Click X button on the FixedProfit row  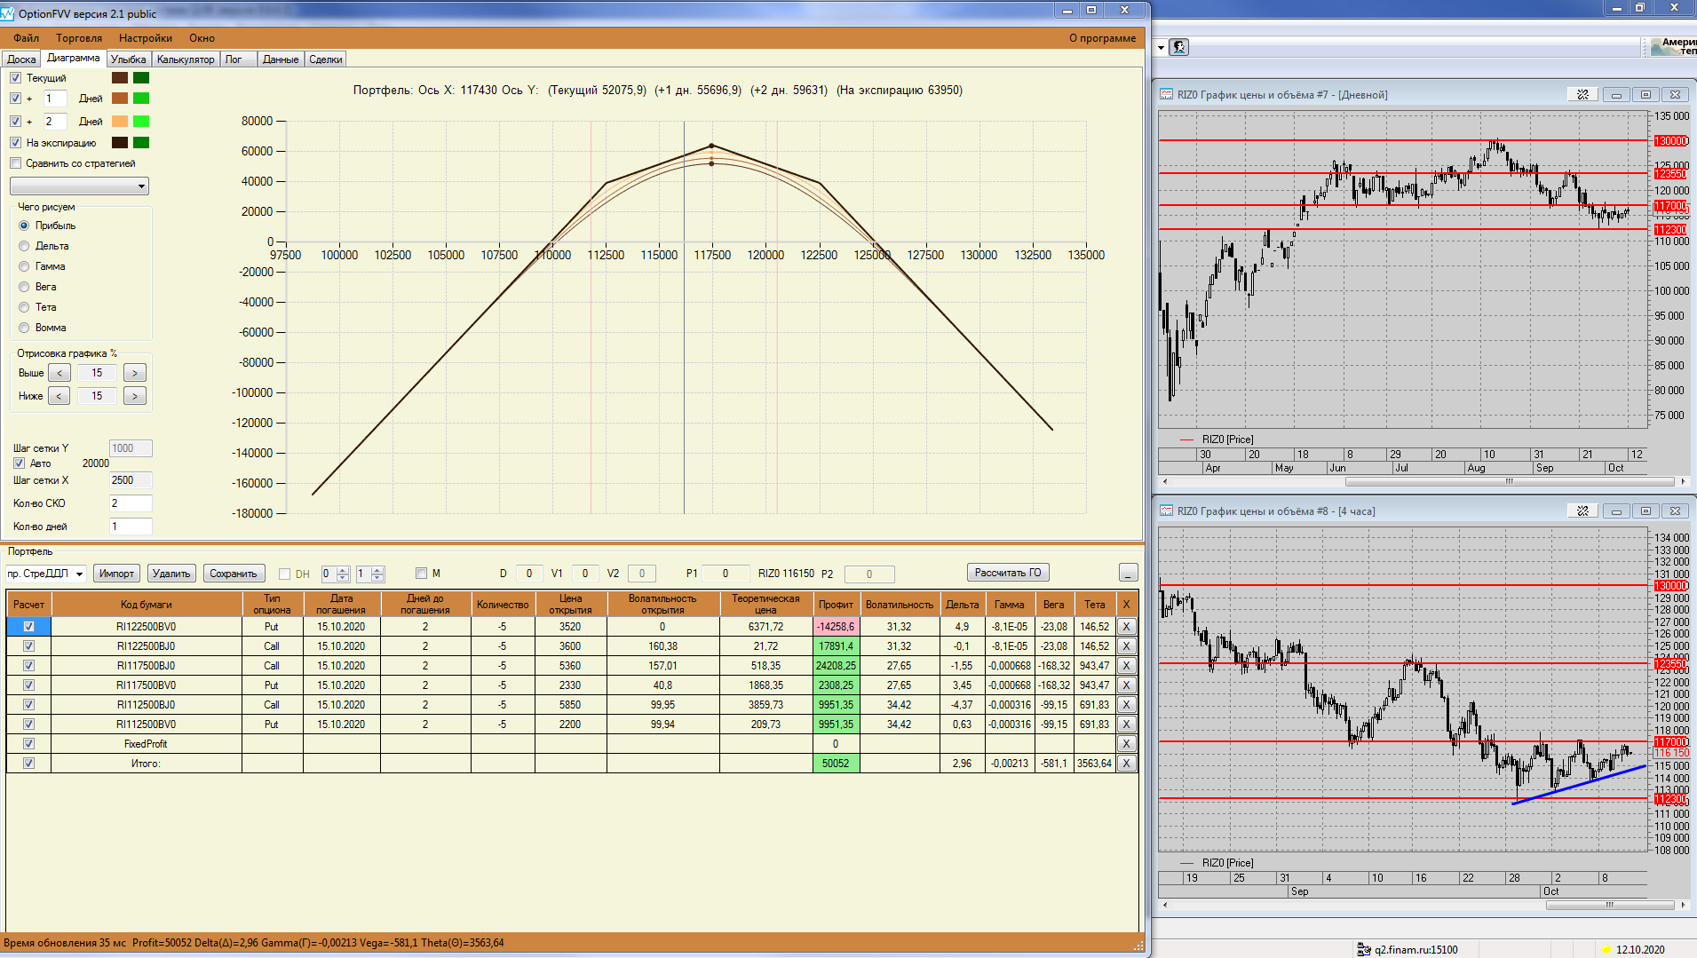click(x=1126, y=743)
